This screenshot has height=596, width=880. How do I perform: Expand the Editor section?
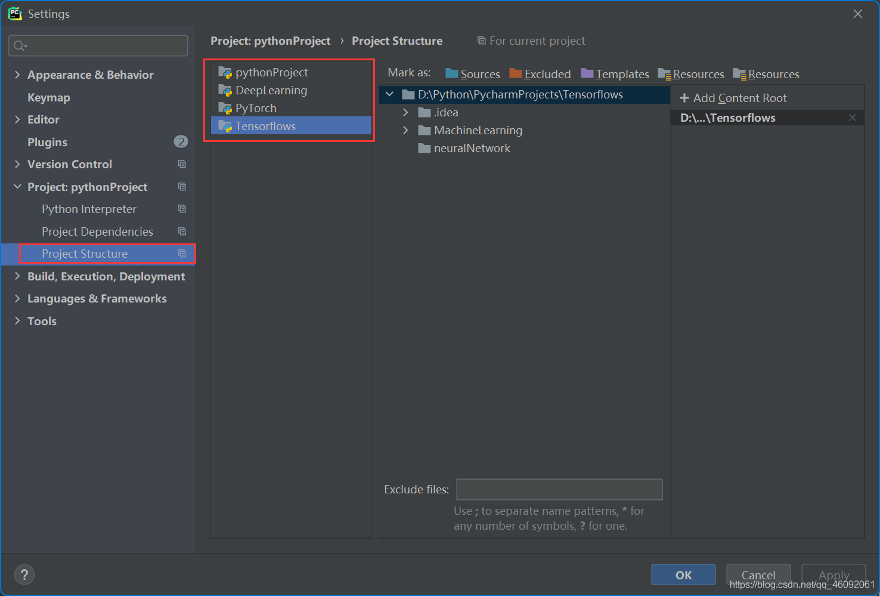pos(17,119)
